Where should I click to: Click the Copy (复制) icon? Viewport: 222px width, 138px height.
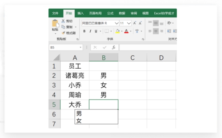coord(63,27)
